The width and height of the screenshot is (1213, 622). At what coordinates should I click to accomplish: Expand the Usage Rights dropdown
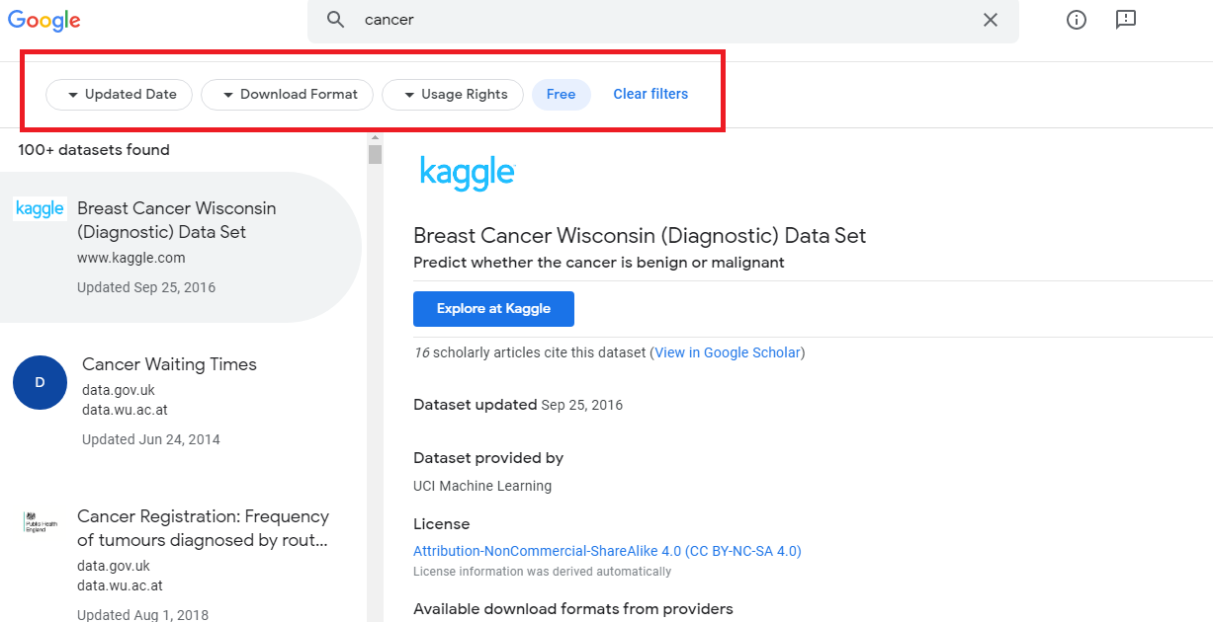[x=453, y=95]
